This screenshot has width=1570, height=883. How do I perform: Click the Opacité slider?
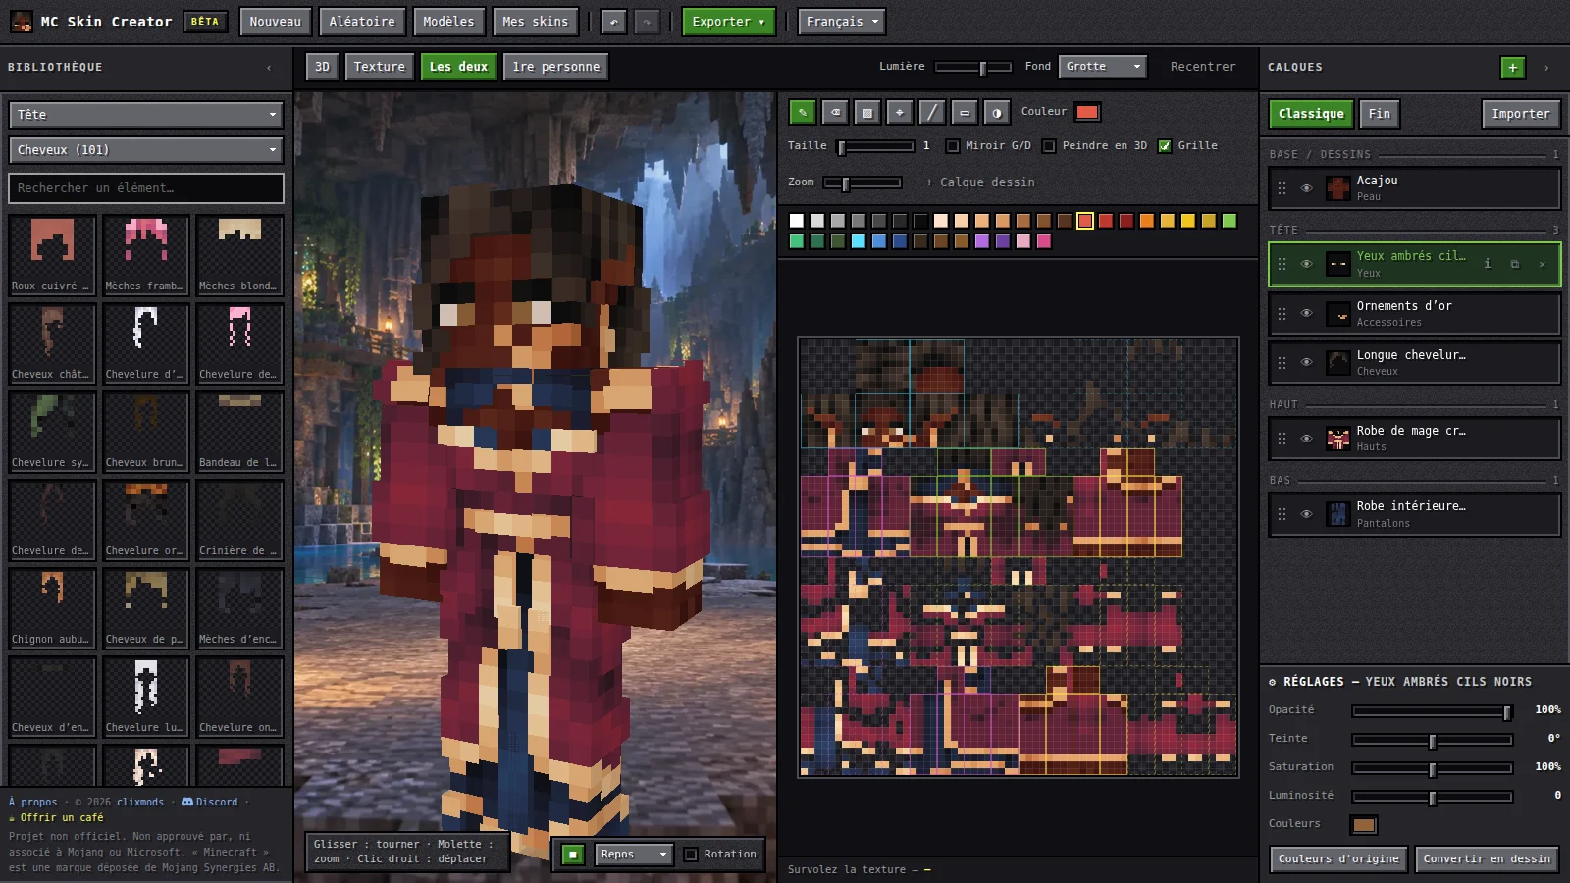pos(1433,711)
